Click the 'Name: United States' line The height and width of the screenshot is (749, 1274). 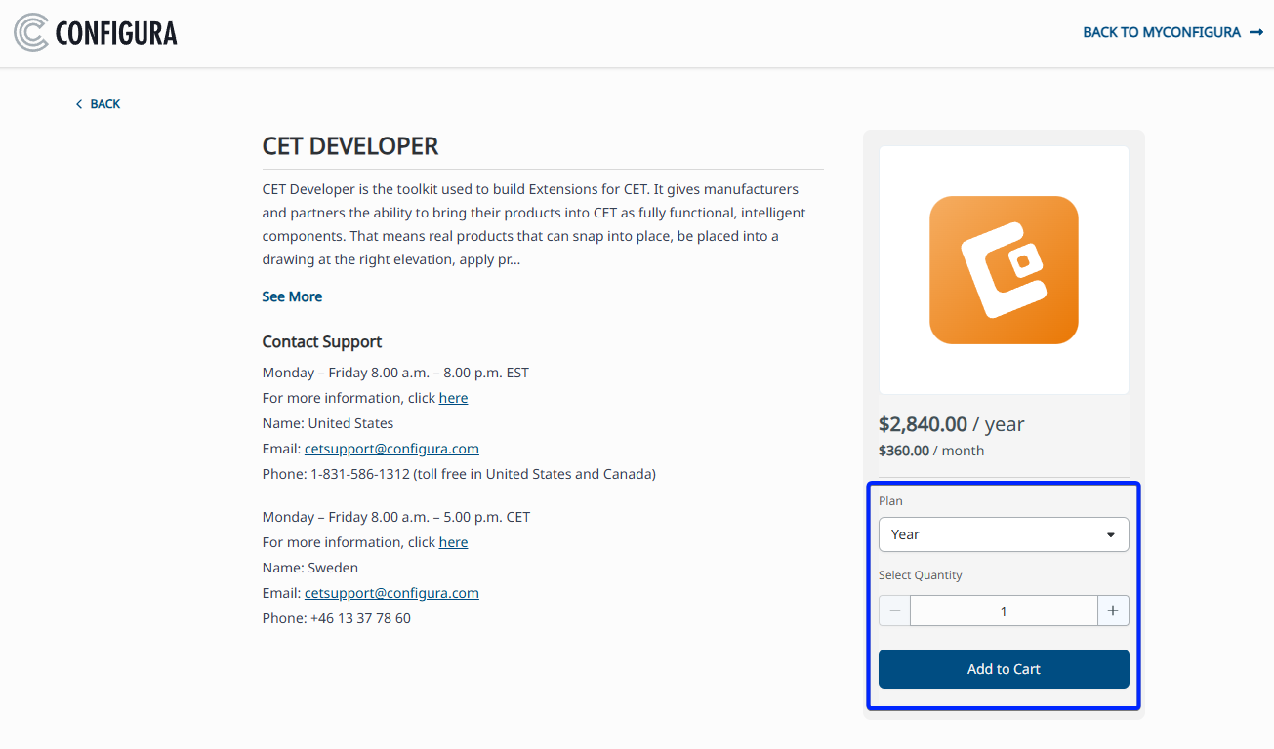pyautogui.click(x=328, y=423)
